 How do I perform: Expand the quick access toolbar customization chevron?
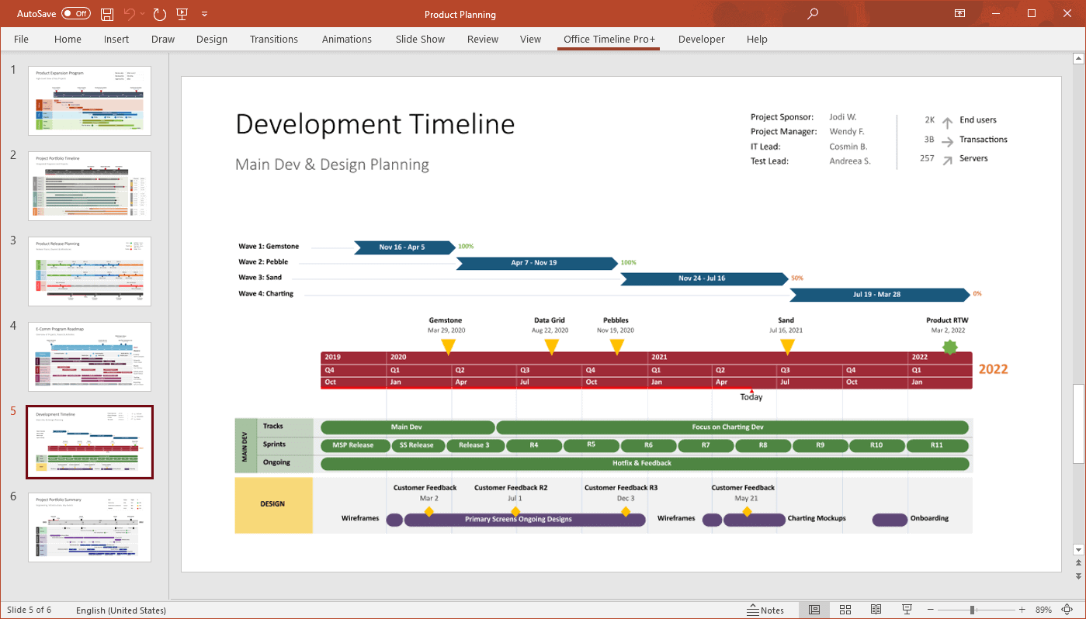click(x=204, y=14)
